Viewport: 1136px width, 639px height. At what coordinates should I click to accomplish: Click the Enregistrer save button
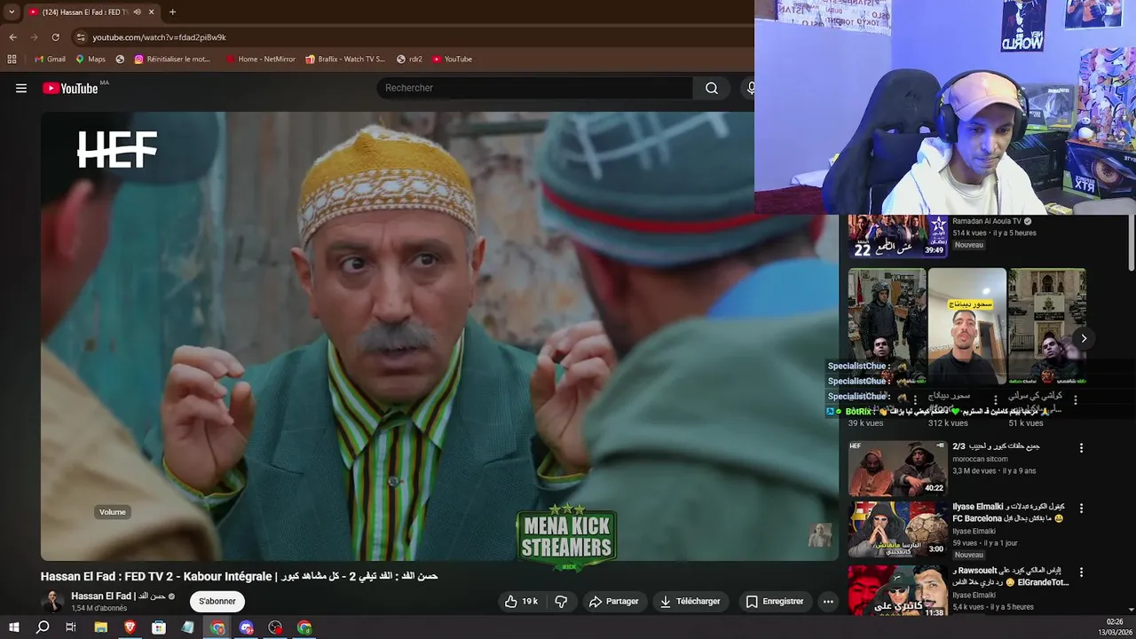[775, 601]
